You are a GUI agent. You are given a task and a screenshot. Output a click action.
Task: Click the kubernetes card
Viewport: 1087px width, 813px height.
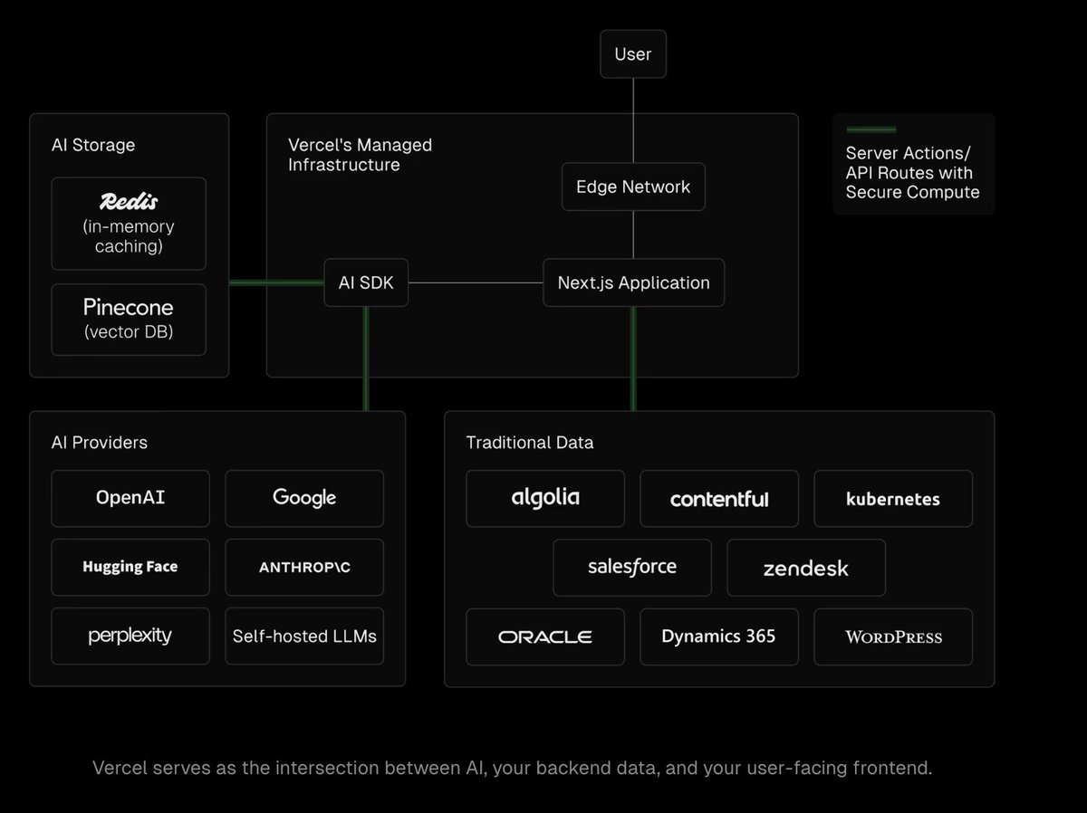[893, 498]
